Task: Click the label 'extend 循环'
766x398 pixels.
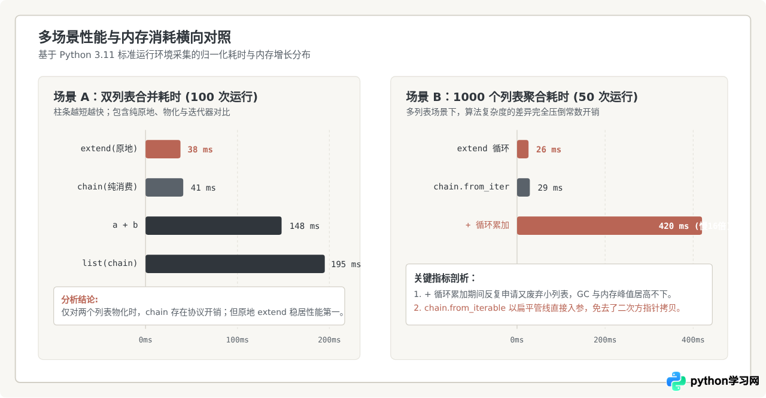Action: 483,149
